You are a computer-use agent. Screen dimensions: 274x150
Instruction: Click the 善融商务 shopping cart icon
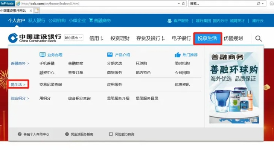tap(91, 20)
